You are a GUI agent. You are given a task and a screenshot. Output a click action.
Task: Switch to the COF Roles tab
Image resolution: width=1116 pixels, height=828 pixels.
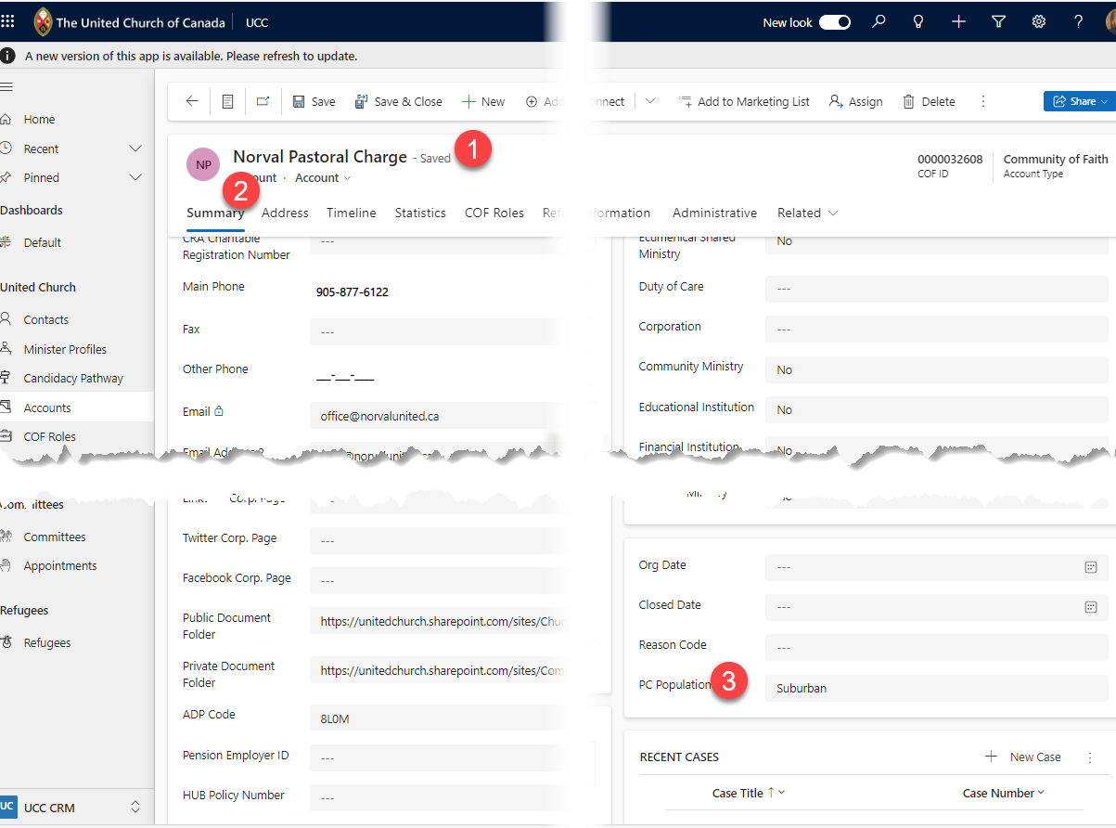pos(494,213)
